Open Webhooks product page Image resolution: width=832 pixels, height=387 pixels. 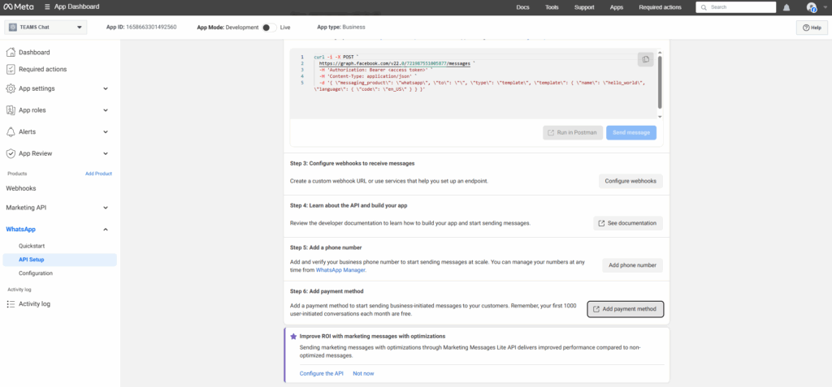[21, 188]
